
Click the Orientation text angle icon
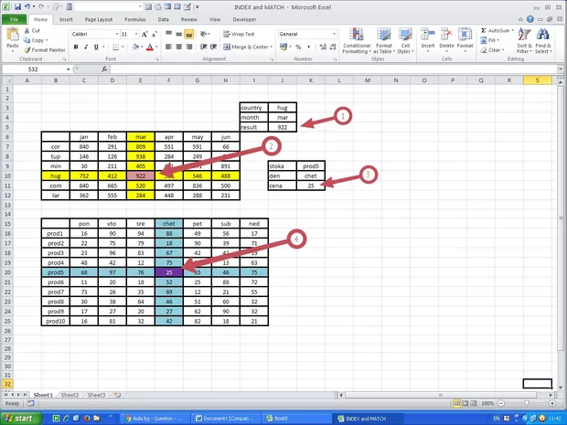pyautogui.click(x=204, y=34)
